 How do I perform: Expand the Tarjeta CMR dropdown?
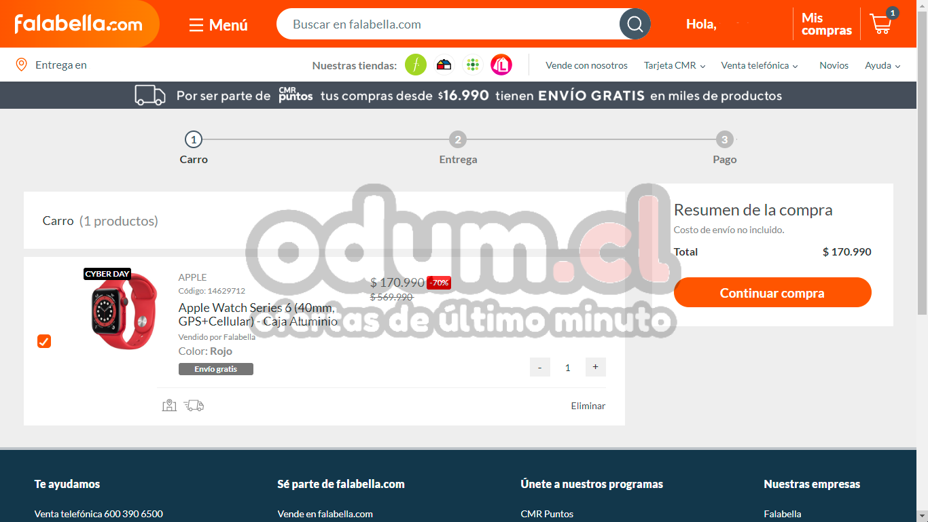point(675,66)
